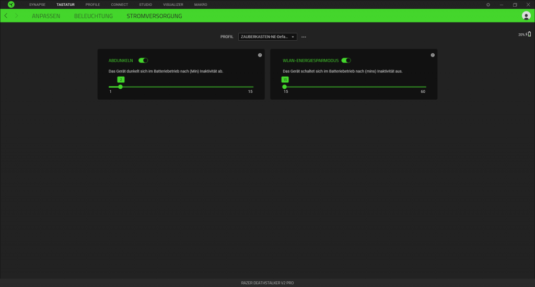The image size is (535, 287).
Task: Click the Abdunkeln heading text
Action: (121, 61)
